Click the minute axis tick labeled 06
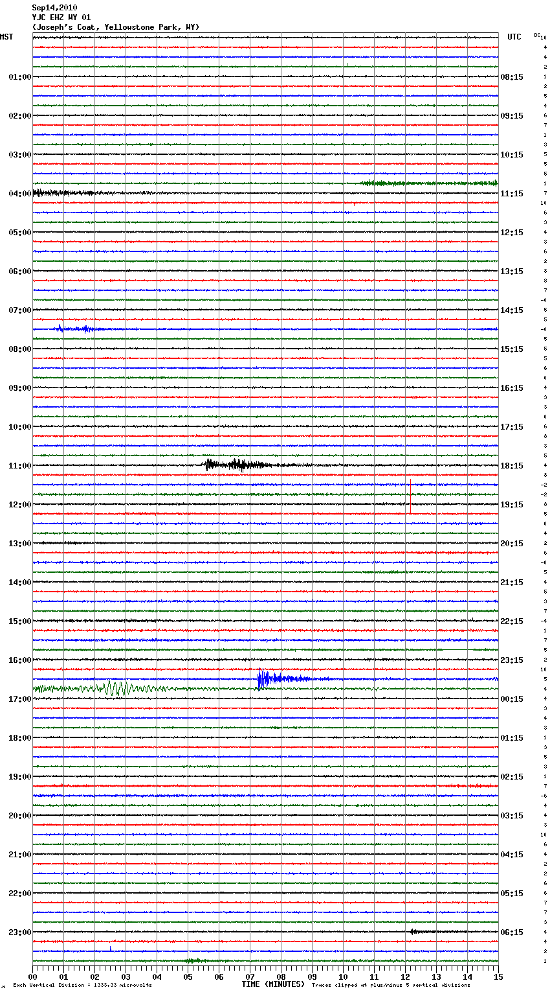 (219, 977)
